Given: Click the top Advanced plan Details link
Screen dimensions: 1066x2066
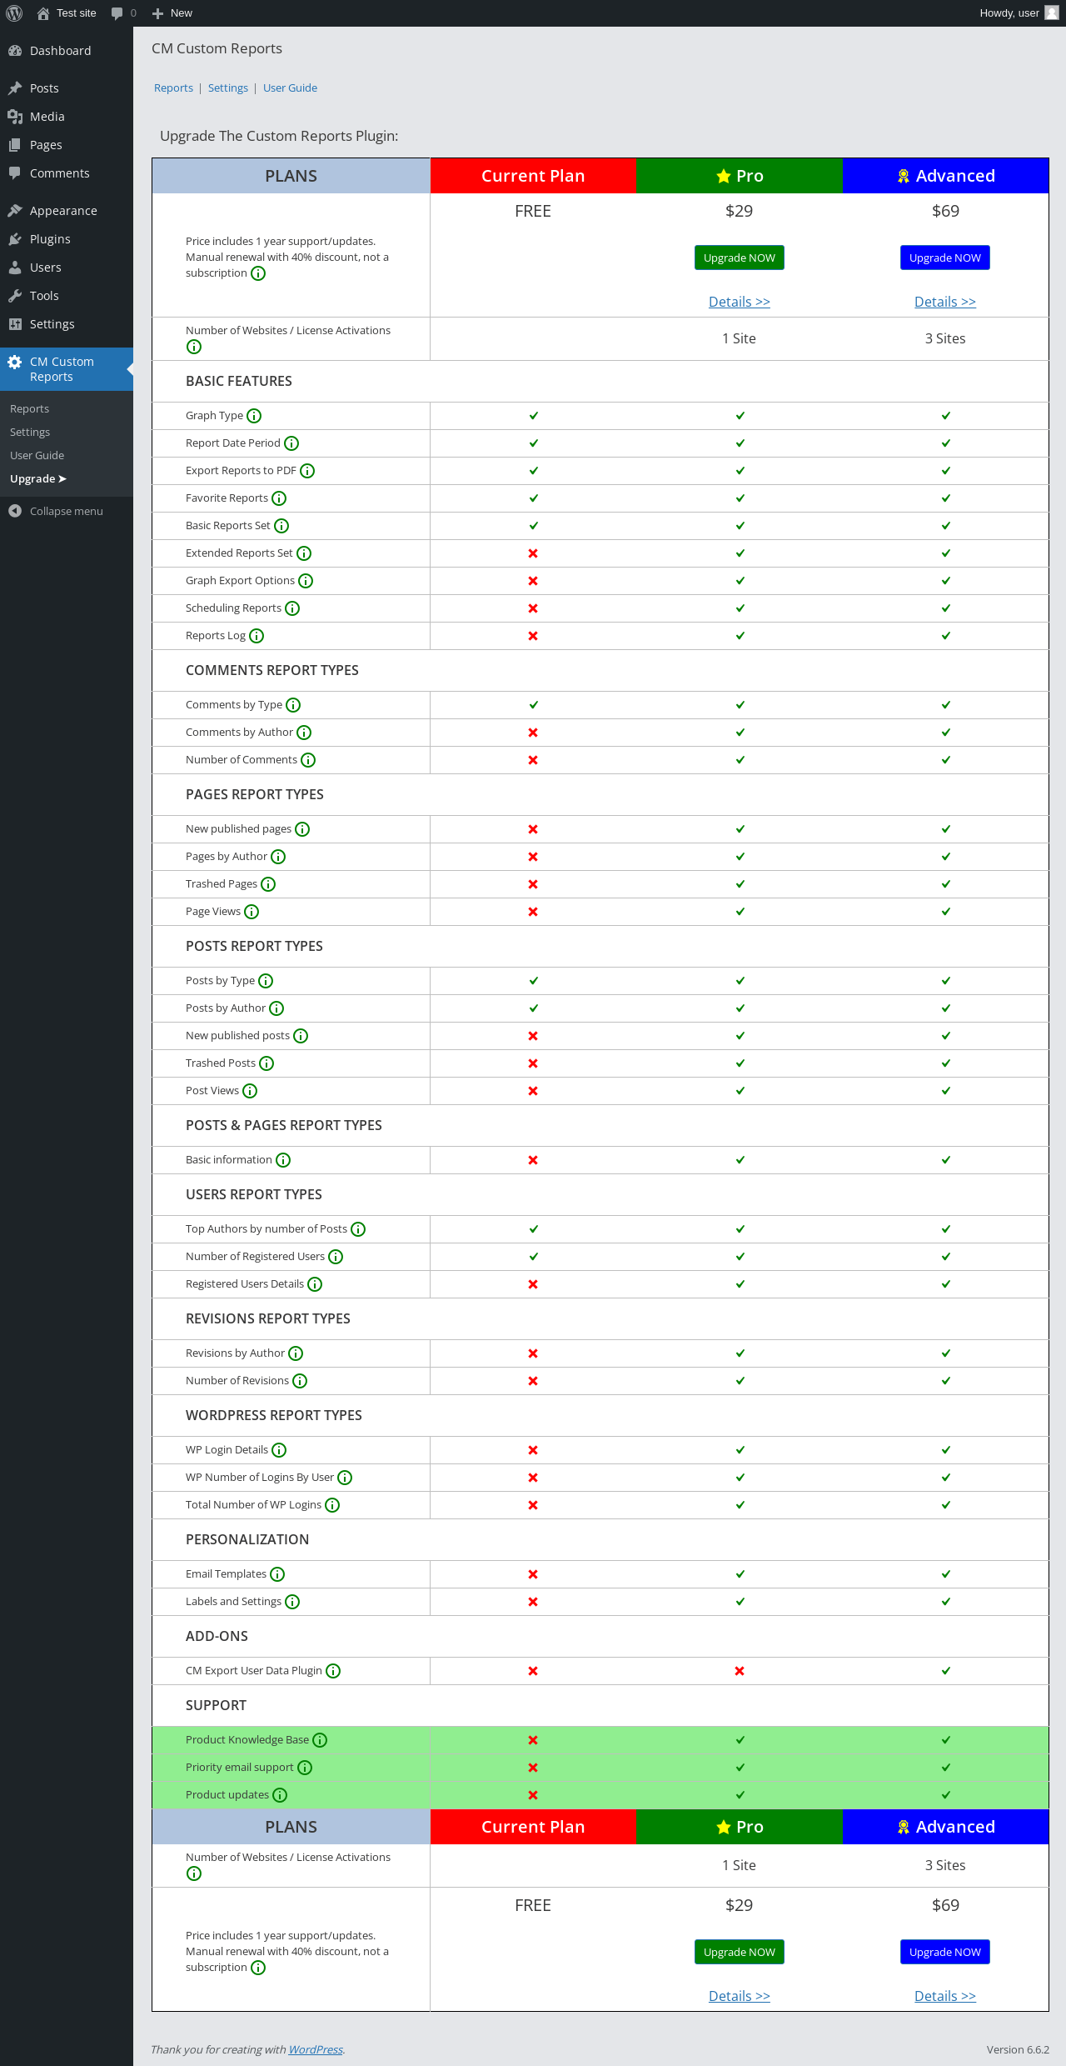Looking at the screenshot, I should tap(944, 302).
